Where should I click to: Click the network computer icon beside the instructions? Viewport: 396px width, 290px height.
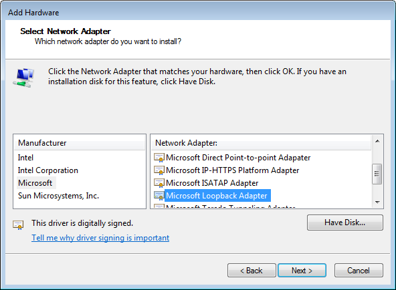coord(23,78)
